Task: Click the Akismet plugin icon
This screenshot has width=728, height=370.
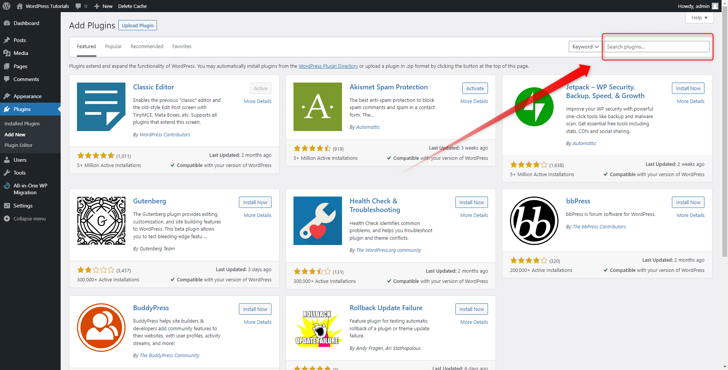Action: click(318, 107)
